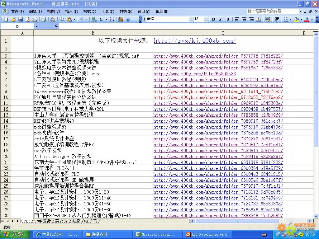Screen dimensions: 319x239
Task: Click the New workbook icon
Action: [x=6, y=19]
